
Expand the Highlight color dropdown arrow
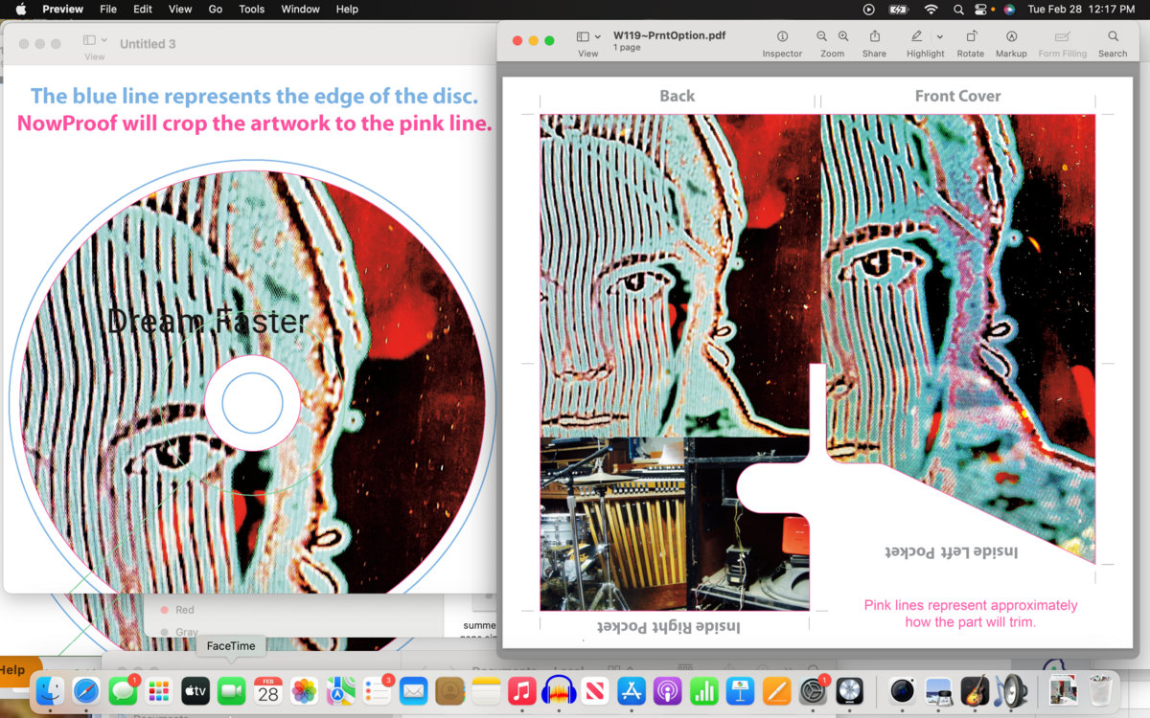(939, 37)
